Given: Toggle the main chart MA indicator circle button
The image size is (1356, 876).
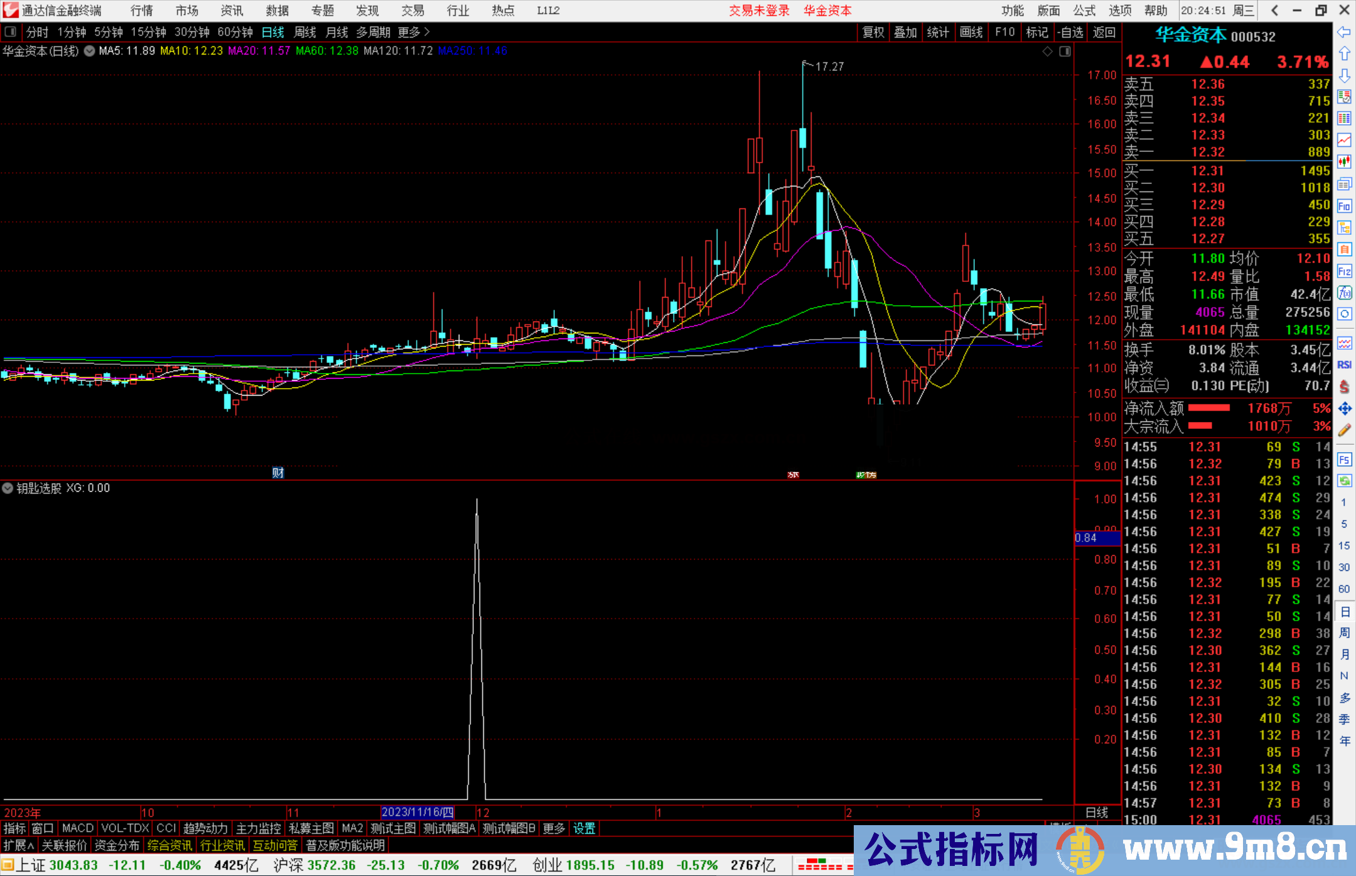Looking at the screenshot, I should coord(90,51).
